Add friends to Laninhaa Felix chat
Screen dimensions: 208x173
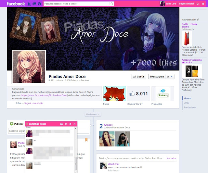tap(61, 124)
